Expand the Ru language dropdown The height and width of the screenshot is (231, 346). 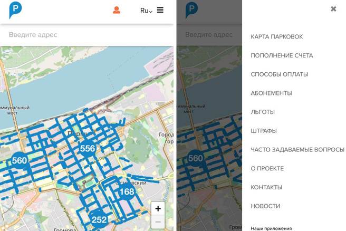coord(146,11)
